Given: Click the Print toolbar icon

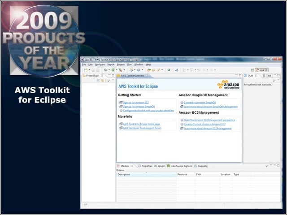Looking at the screenshot, I should pyautogui.click(x=98, y=70).
